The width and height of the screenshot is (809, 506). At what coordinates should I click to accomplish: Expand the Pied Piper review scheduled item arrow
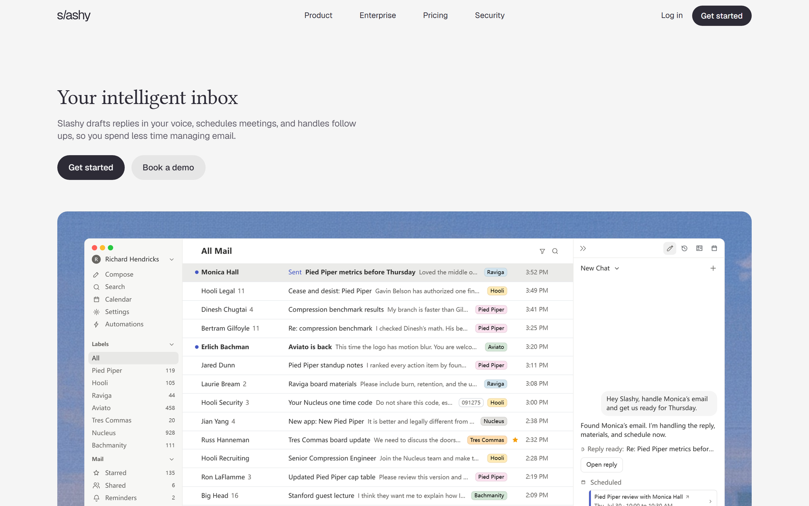point(710,501)
